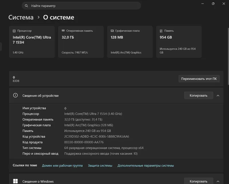Copy Windows details with Копировать button

coord(198,181)
